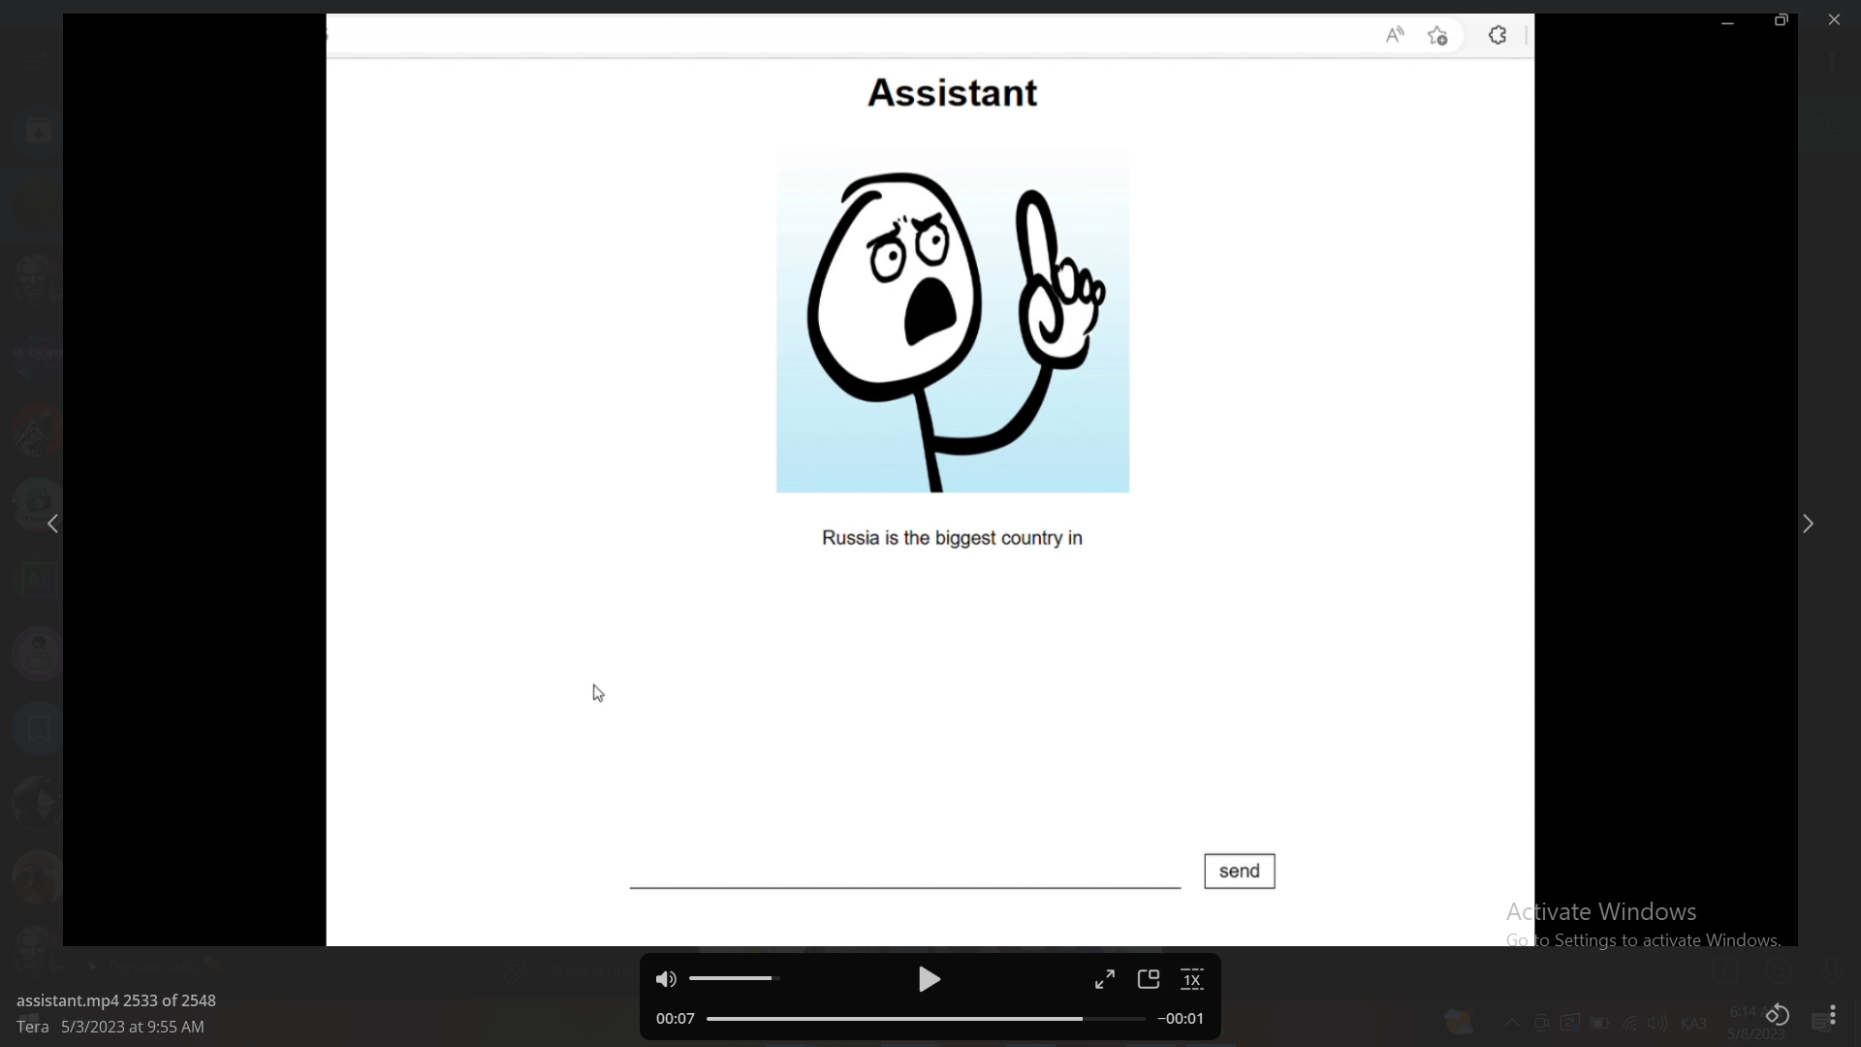Go to next media arrow
The height and width of the screenshot is (1047, 1861).
click(1808, 523)
